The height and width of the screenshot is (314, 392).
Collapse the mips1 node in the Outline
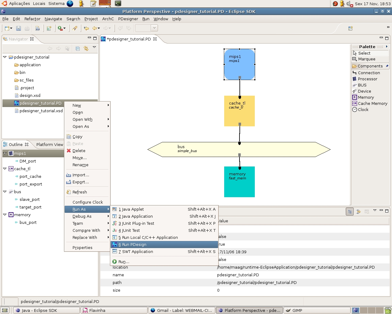(x=5, y=153)
